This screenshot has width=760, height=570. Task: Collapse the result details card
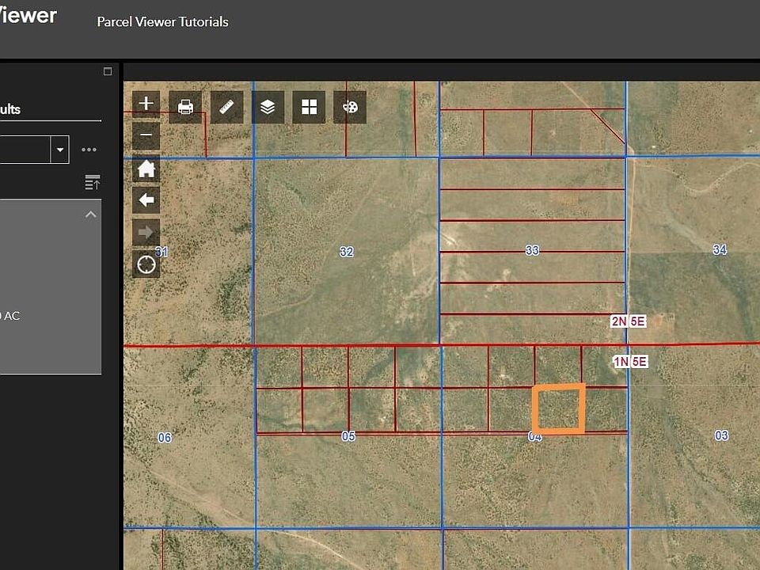pos(90,215)
